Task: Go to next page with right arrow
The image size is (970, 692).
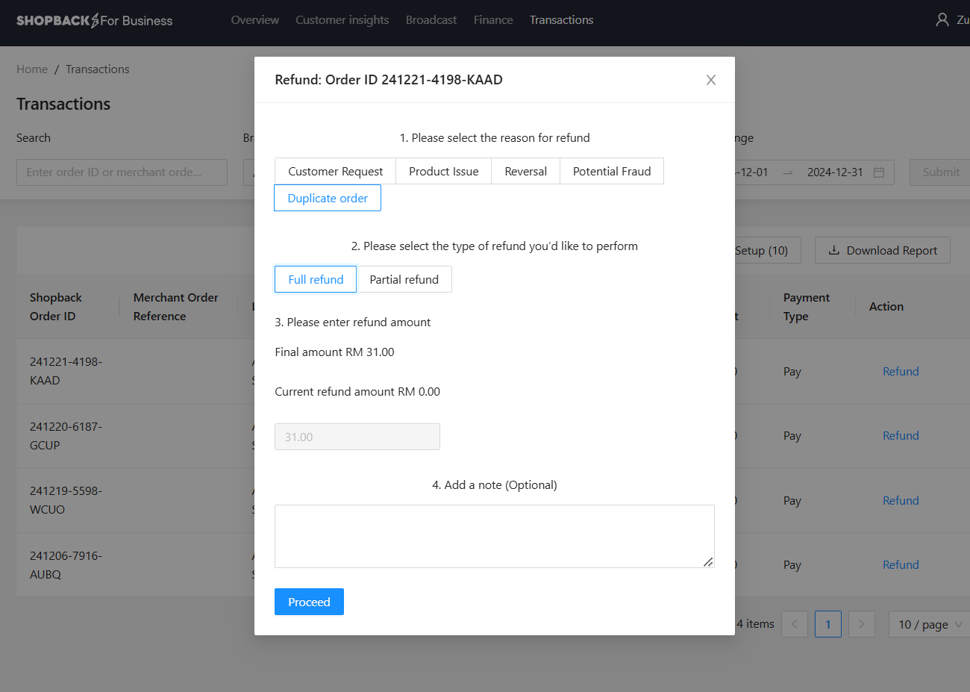Action: [861, 624]
